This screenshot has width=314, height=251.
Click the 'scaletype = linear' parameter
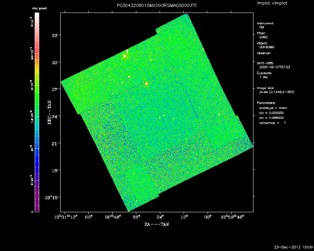tap(273, 108)
